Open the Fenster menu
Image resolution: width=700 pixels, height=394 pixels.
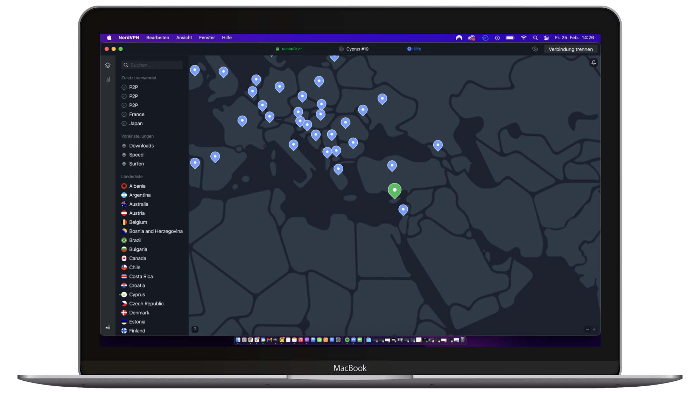point(207,37)
